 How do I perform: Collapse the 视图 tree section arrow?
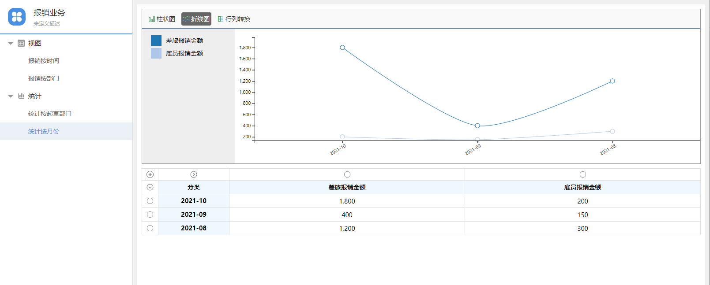click(x=11, y=43)
